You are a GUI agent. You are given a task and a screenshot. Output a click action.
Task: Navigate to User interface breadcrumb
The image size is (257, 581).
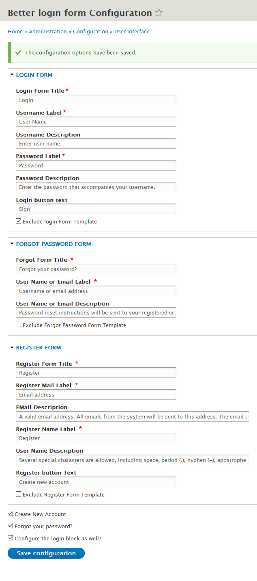click(132, 31)
